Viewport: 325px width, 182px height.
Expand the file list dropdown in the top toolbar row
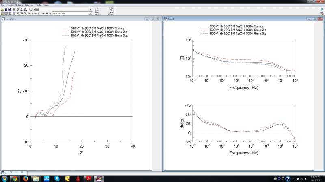point(91,9)
